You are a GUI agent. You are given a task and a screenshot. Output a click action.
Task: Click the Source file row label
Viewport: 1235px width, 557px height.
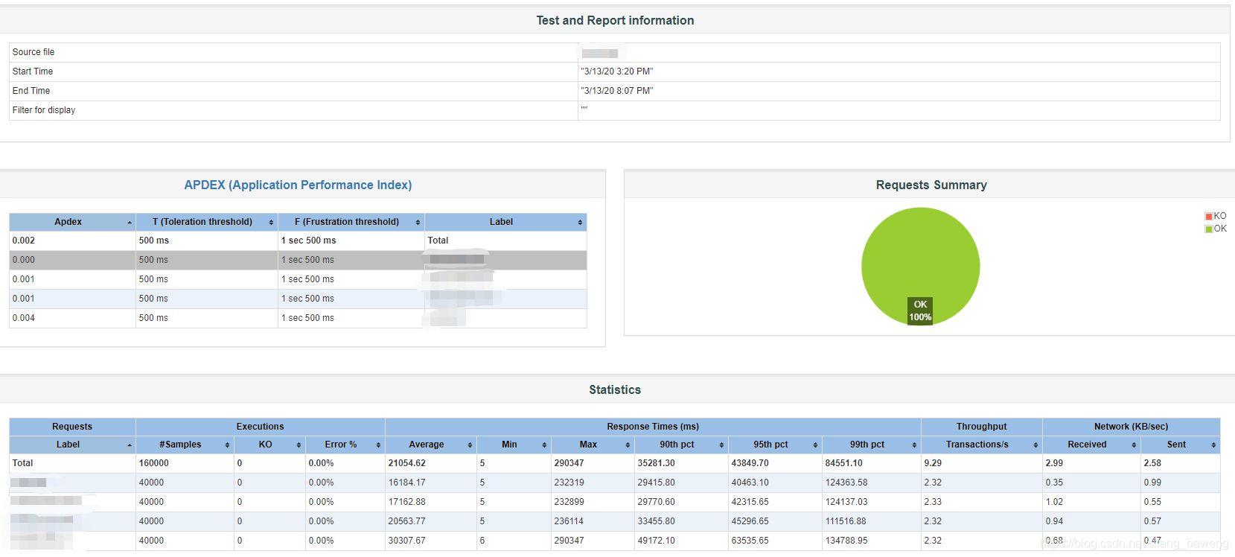tap(33, 52)
